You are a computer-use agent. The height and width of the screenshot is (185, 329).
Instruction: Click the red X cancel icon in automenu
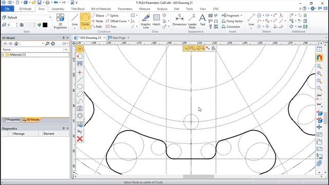pyautogui.click(x=80, y=139)
